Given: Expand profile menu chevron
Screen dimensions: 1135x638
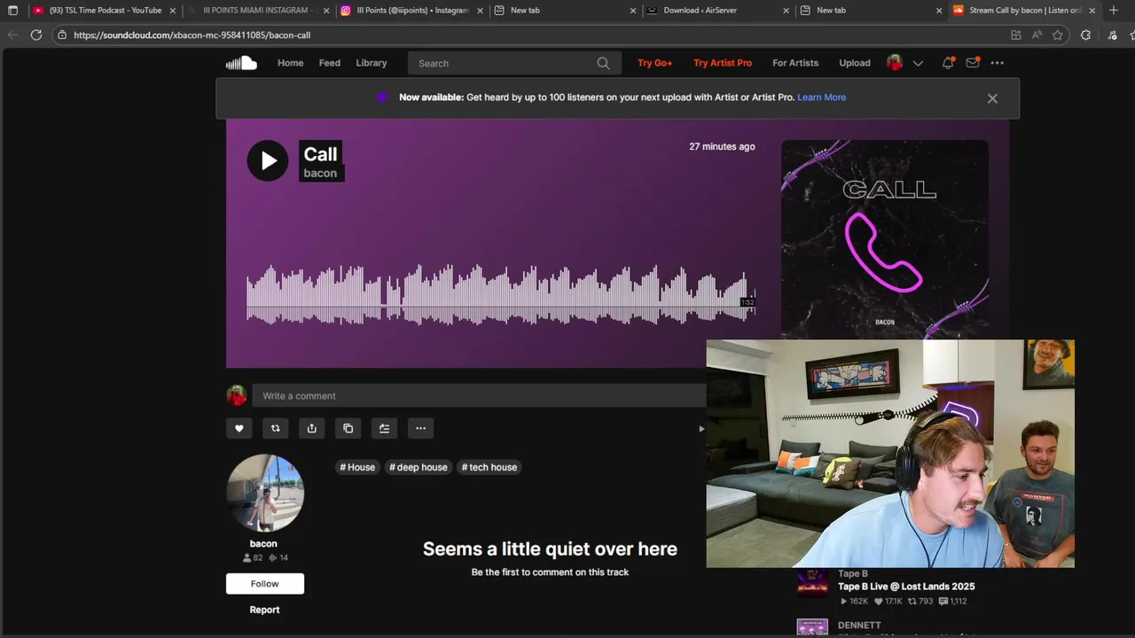Looking at the screenshot, I should (918, 63).
